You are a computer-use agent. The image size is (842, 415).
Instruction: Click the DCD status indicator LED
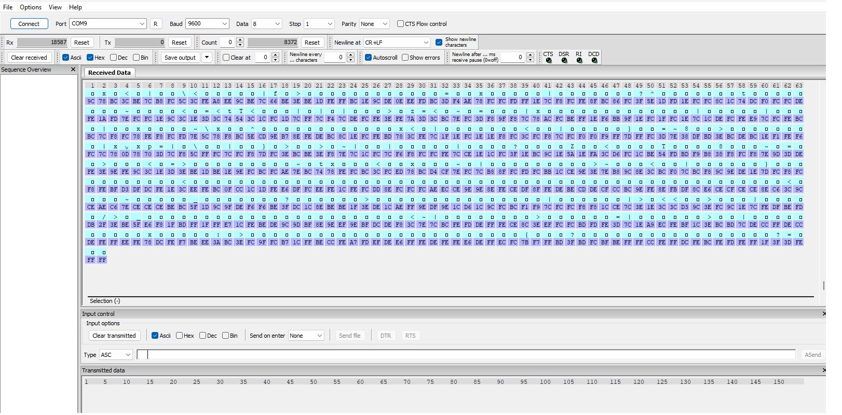point(594,61)
